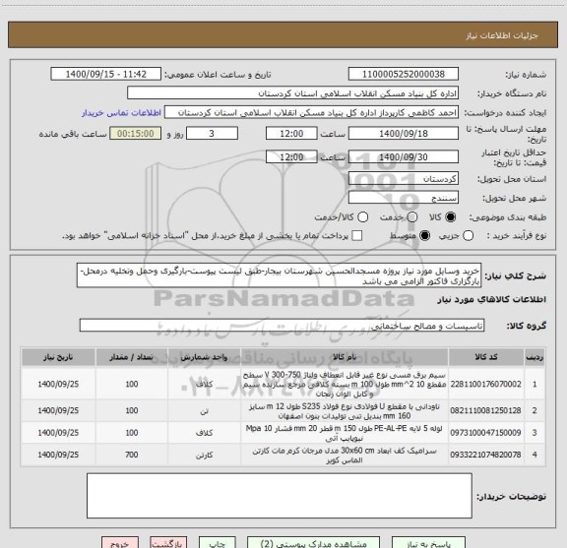Click the سیم برق مسی product description
The height and width of the screenshot is (548, 567).
point(345,384)
